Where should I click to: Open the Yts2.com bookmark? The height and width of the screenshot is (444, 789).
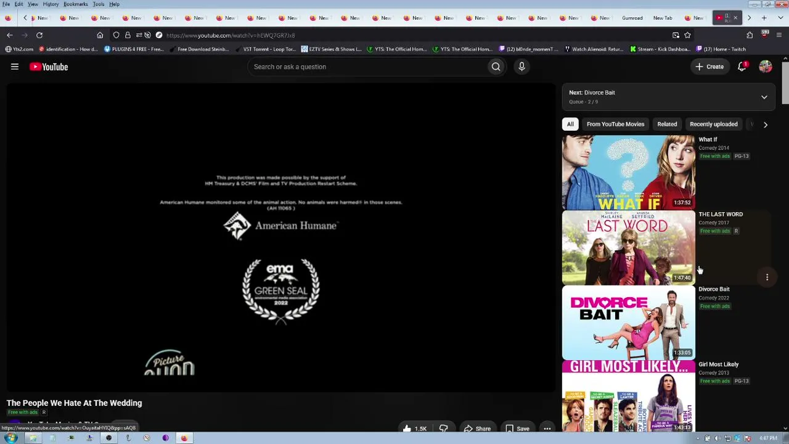(19, 49)
